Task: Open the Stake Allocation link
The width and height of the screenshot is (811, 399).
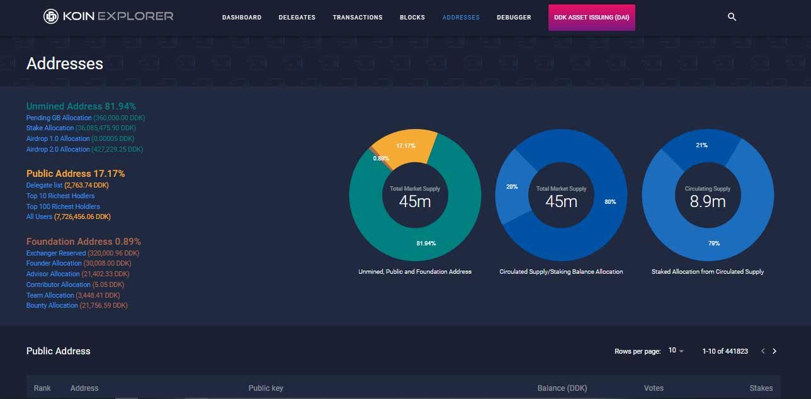Action: tap(50, 128)
